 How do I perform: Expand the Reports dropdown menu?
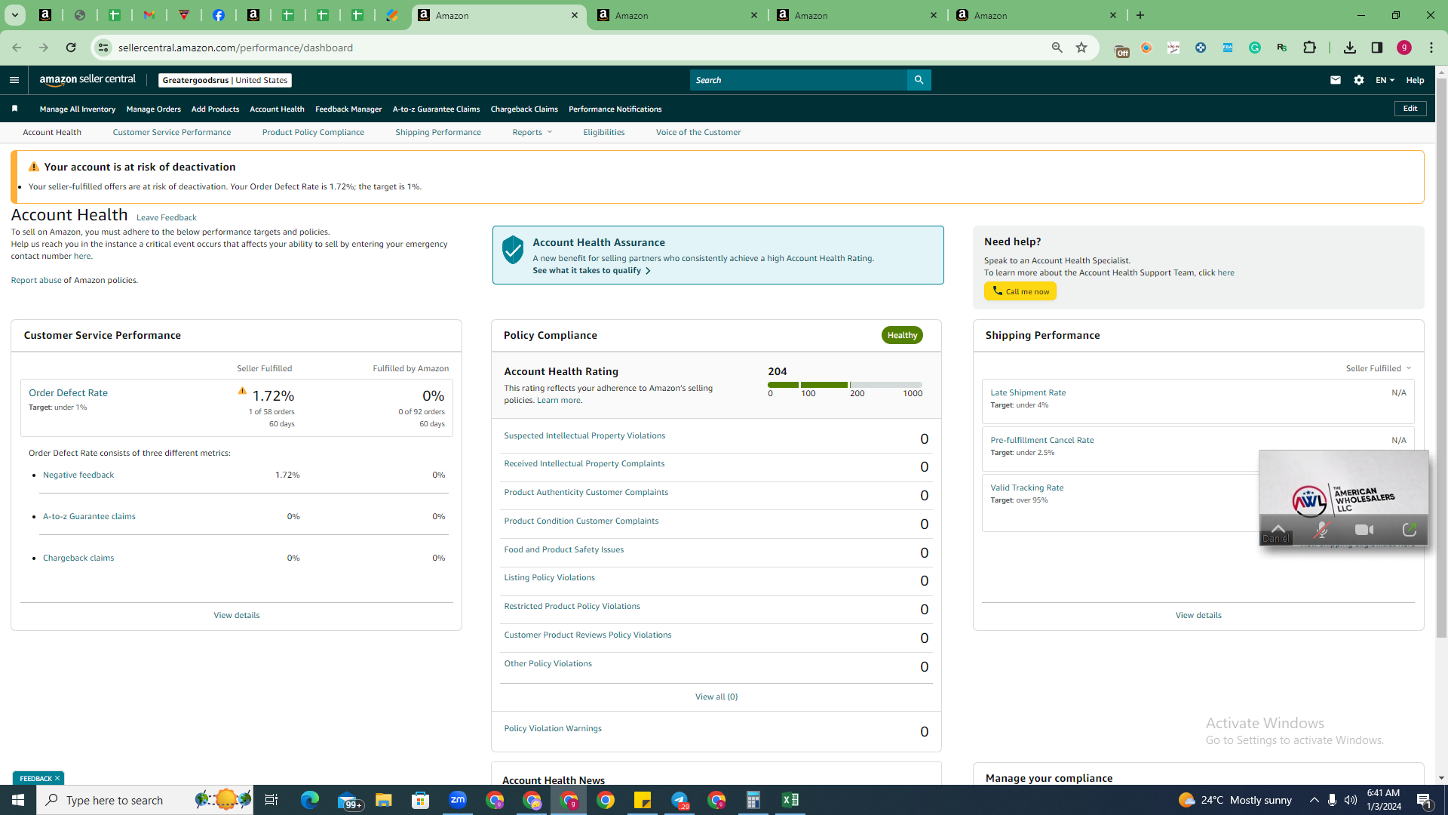[x=532, y=132]
